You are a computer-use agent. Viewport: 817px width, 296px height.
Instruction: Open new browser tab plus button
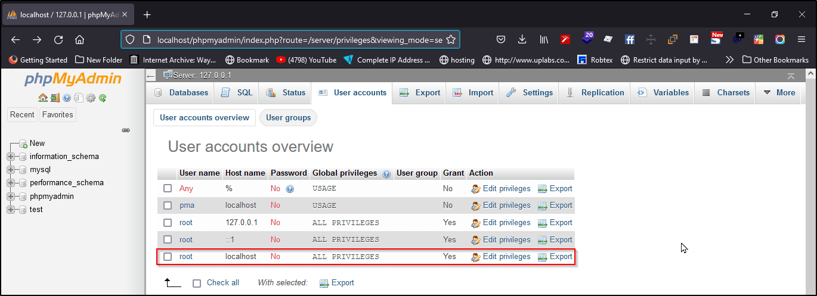pyautogui.click(x=147, y=14)
